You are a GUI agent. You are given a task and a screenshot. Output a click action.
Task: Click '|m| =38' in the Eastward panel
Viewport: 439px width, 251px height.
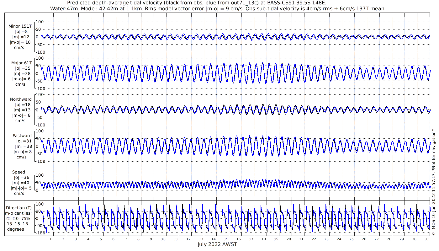pyautogui.click(x=23, y=146)
